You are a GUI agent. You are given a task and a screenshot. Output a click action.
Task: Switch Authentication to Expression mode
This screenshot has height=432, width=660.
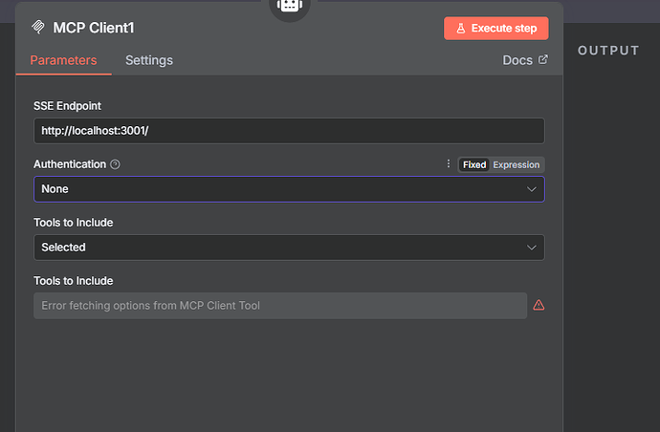tap(517, 164)
